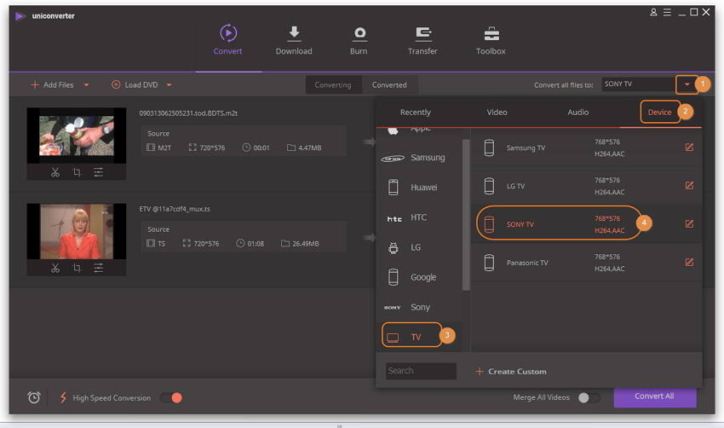Click the device category list scrollbar
Screen dimensions: 724x428
(x=466, y=215)
